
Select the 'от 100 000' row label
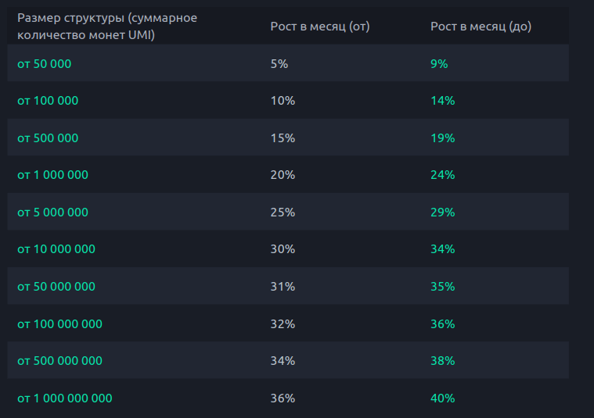click(48, 101)
